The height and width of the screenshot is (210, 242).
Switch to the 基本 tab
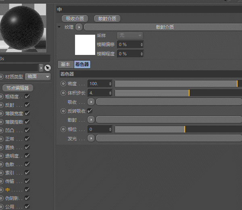[66, 64]
